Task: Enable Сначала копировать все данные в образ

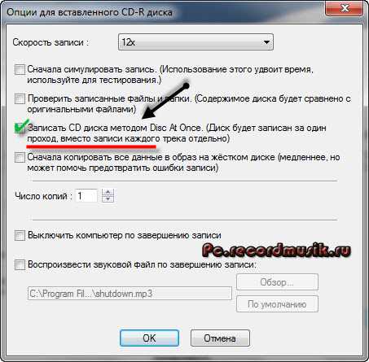Action: [20, 157]
